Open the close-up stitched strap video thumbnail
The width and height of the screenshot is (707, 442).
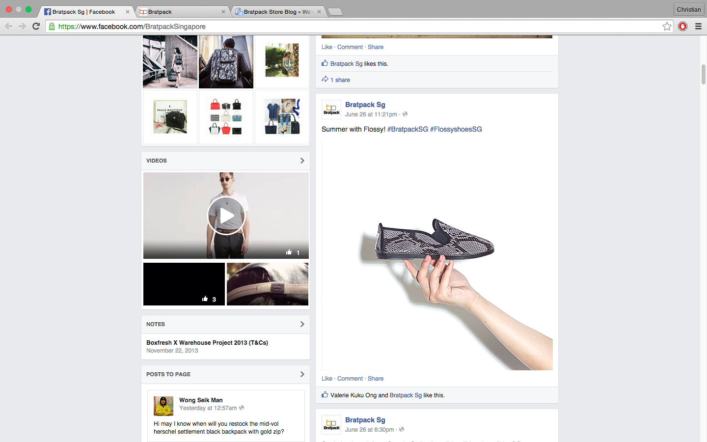pyautogui.click(x=268, y=284)
